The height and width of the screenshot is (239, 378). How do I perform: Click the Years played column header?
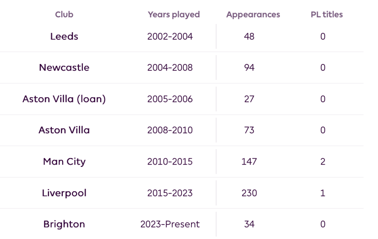click(173, 14)
